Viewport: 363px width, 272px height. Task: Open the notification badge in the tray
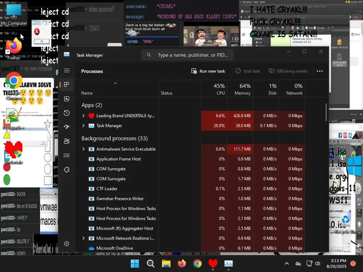(x=353, y=263)
